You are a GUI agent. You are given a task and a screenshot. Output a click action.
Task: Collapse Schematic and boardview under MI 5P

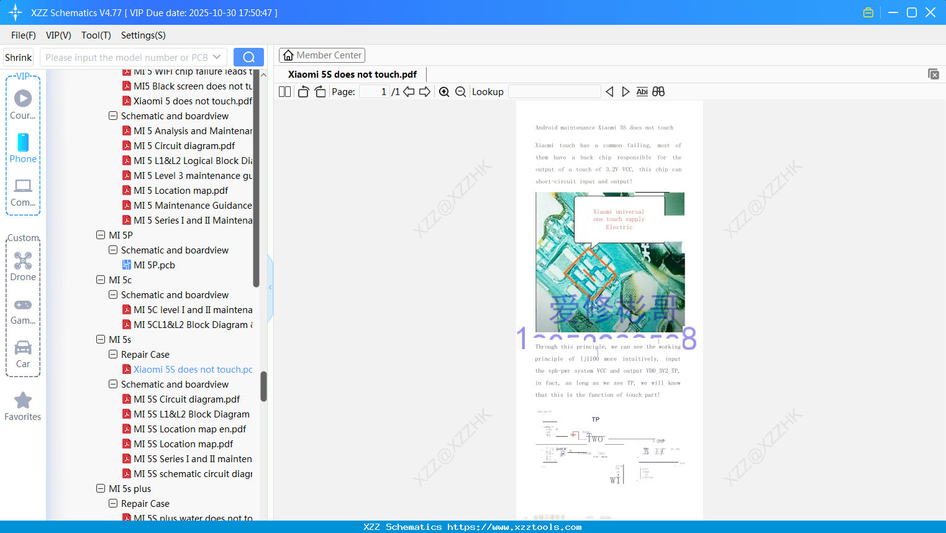tap(113, 250)
